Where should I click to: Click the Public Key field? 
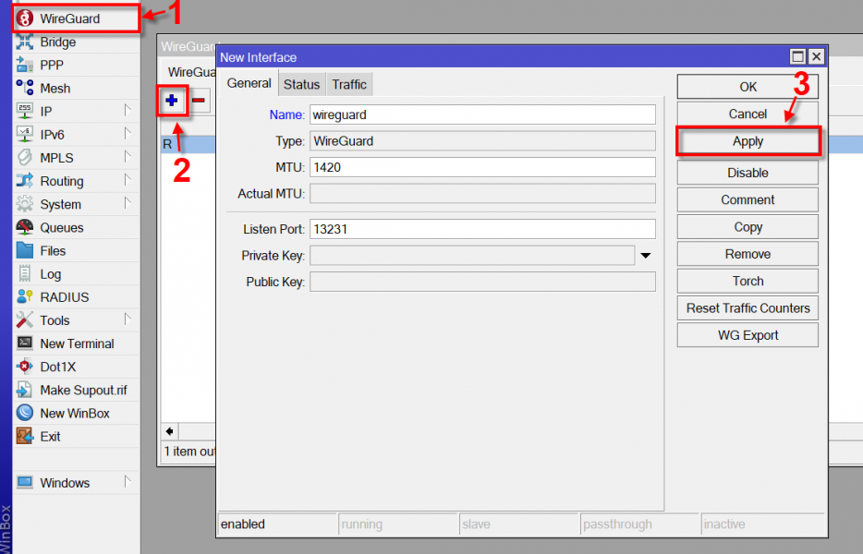pos(482,282)
